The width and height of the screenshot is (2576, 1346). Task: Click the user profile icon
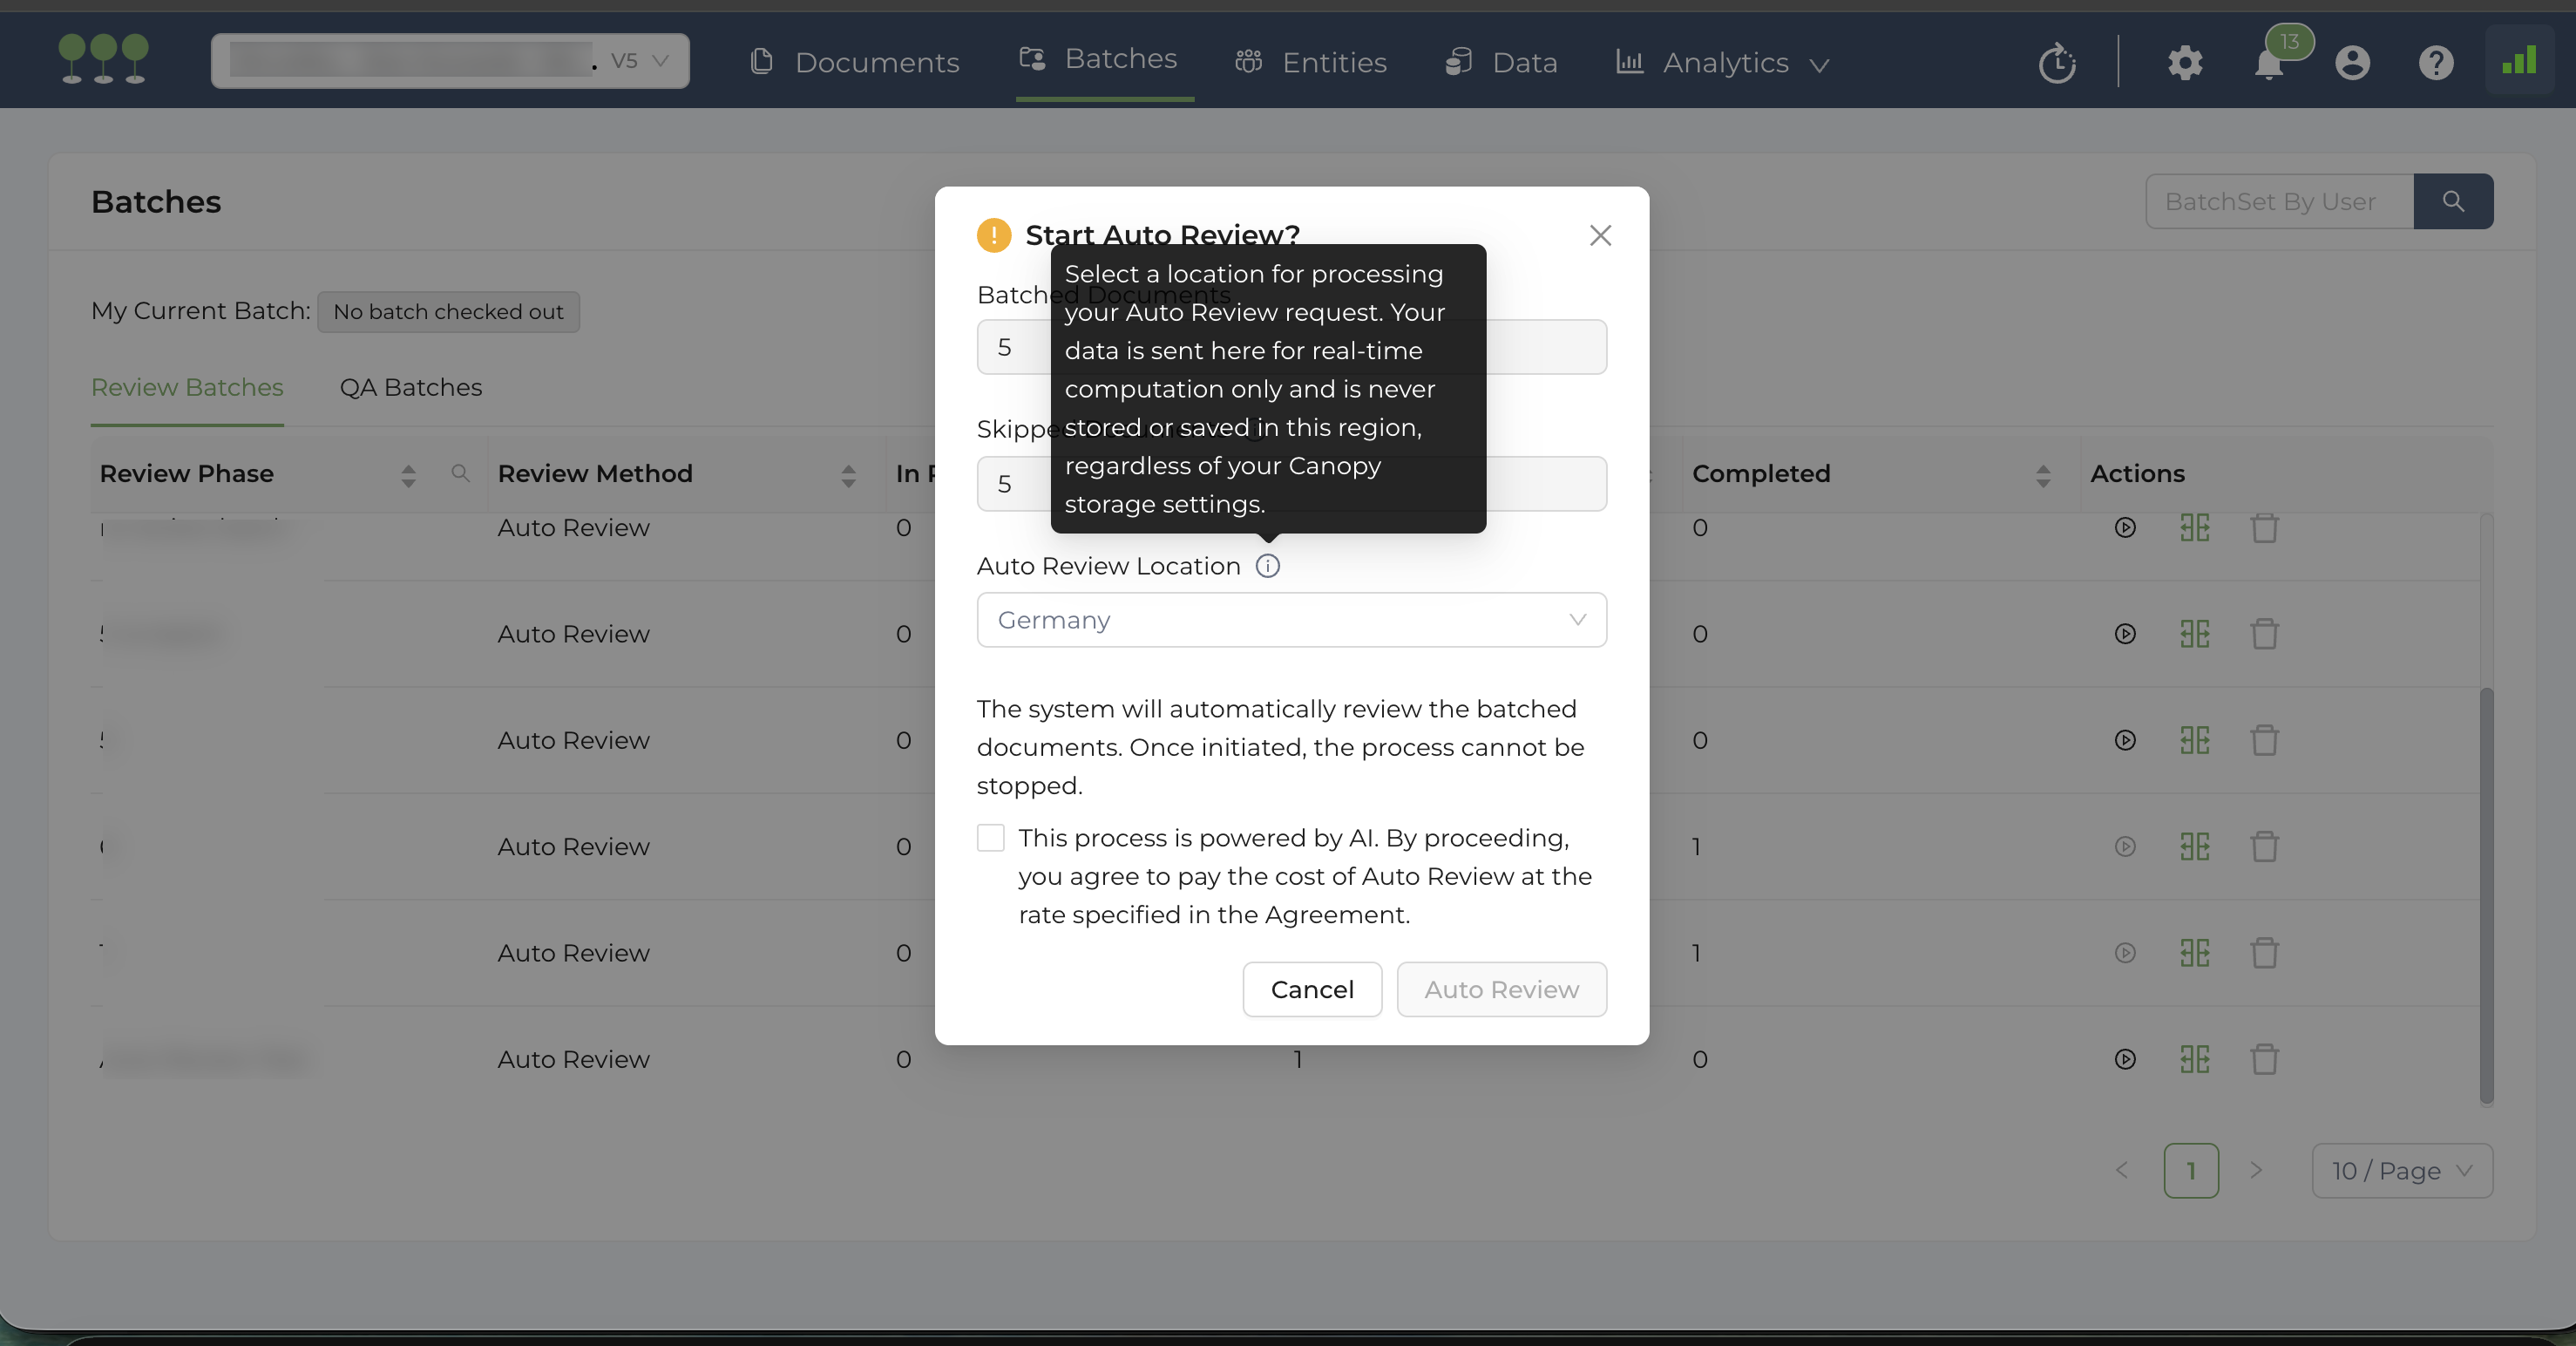tap(2352, 63)
